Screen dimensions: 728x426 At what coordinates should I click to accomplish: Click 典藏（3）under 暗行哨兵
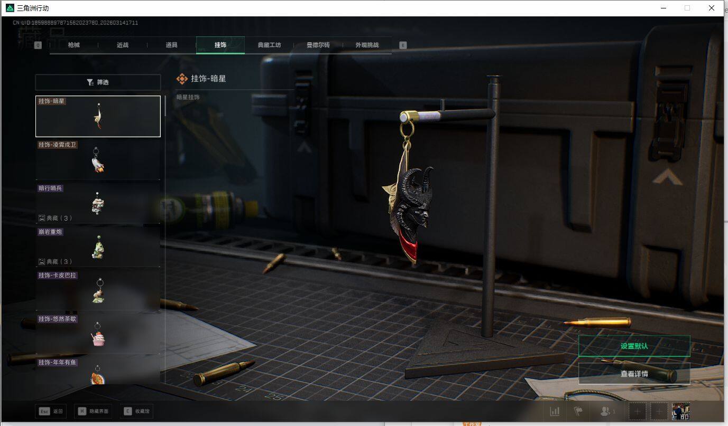point(56,218)
